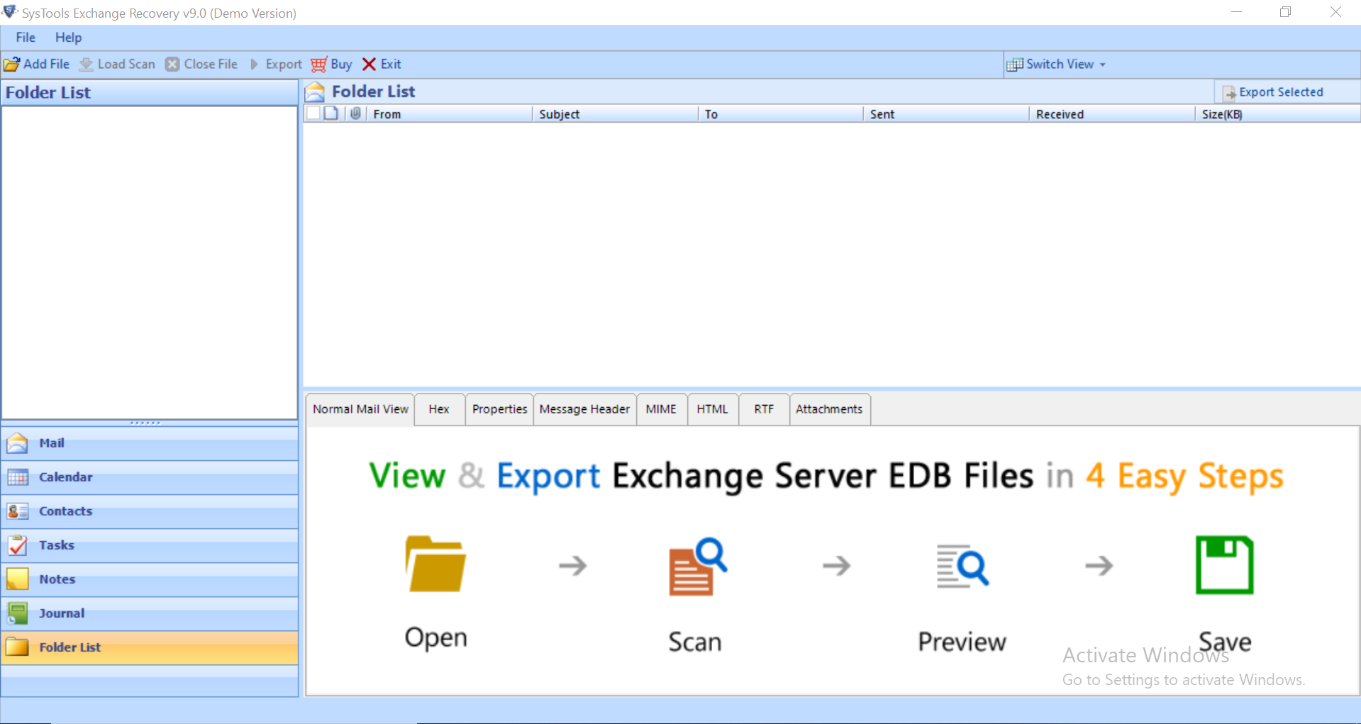This screenshot has width=1361, height=724.
Task: Click the Switch View grid icon
Action: click(x=1015, y=65)
